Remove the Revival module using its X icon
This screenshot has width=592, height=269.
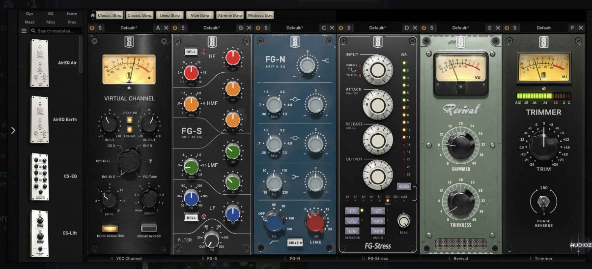[498, 28]
